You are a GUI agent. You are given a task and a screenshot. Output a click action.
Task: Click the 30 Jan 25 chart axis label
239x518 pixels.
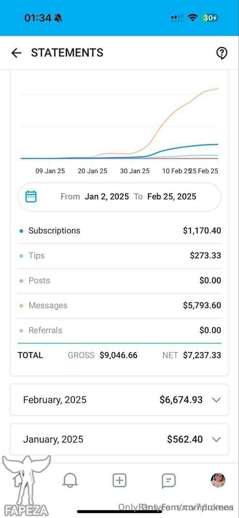(135, 171)
